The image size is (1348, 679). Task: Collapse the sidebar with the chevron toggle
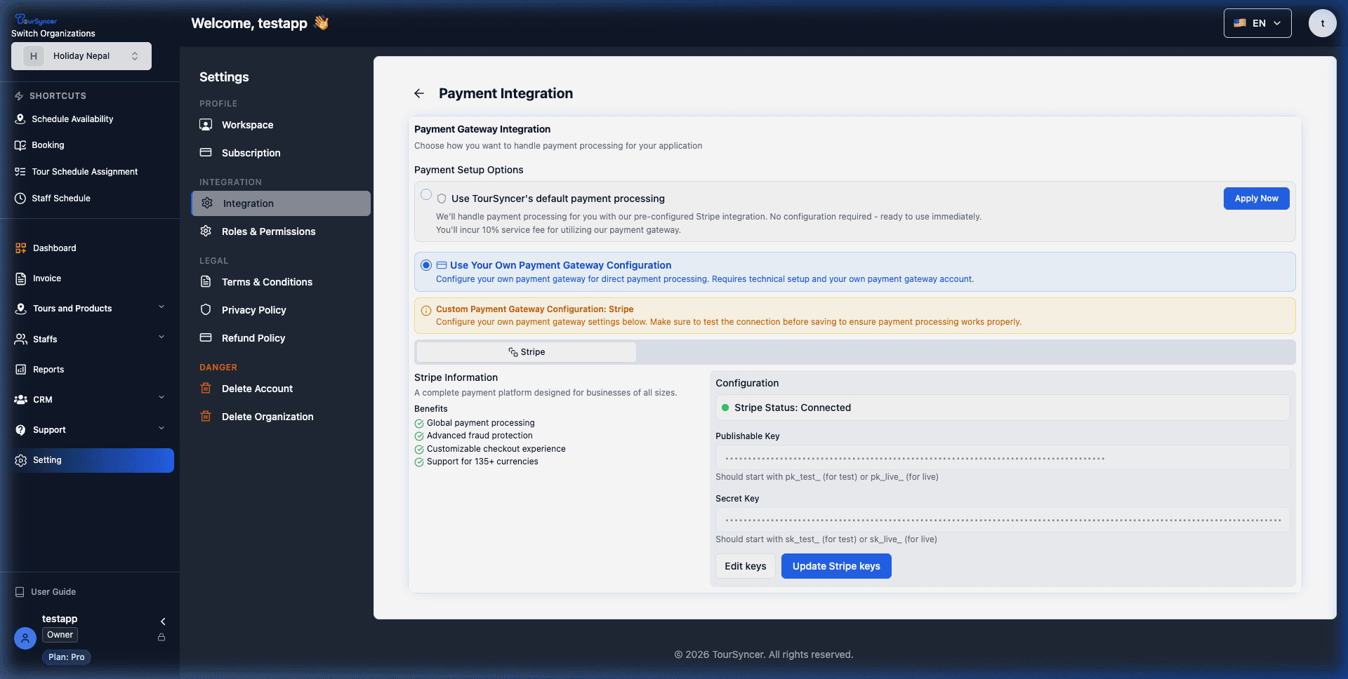(163, 621)
